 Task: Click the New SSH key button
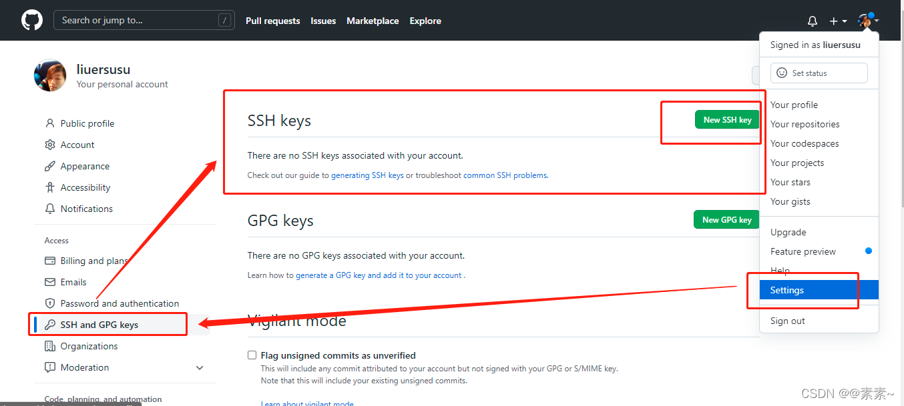point(727,120)
